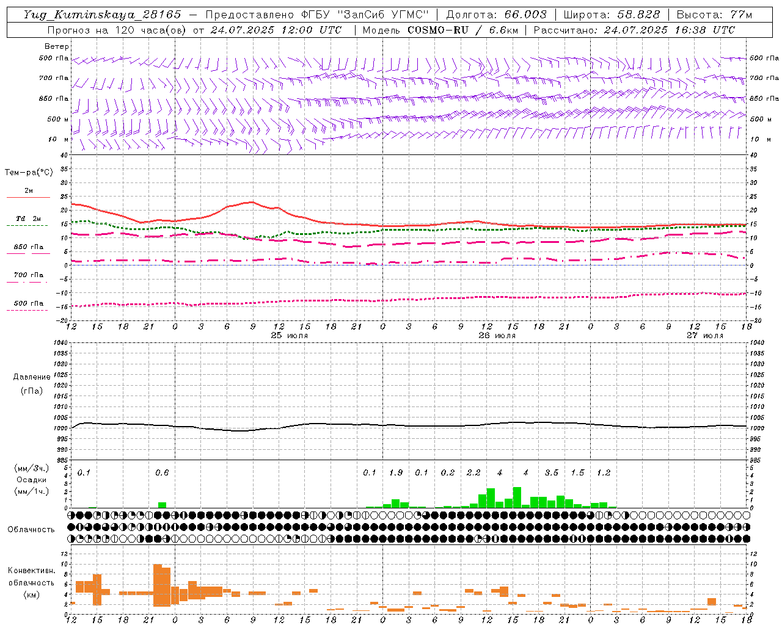Click the "Тем-ра(°C)" temperature panel label
The image size is (782, 625).
[x=29, y=173]
